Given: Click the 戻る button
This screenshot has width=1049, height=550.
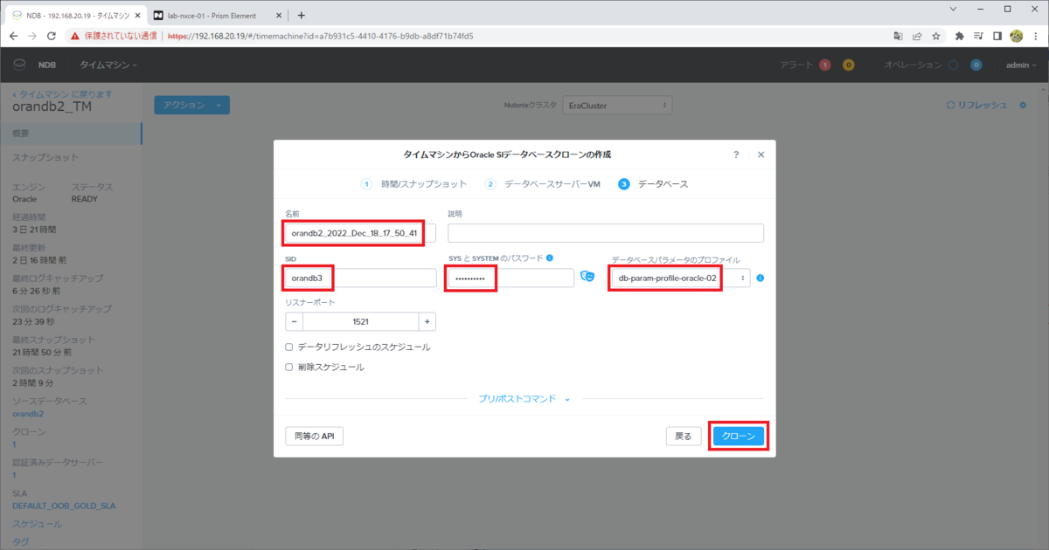Looking at the screenshot, I should click(x=684, y=436).
